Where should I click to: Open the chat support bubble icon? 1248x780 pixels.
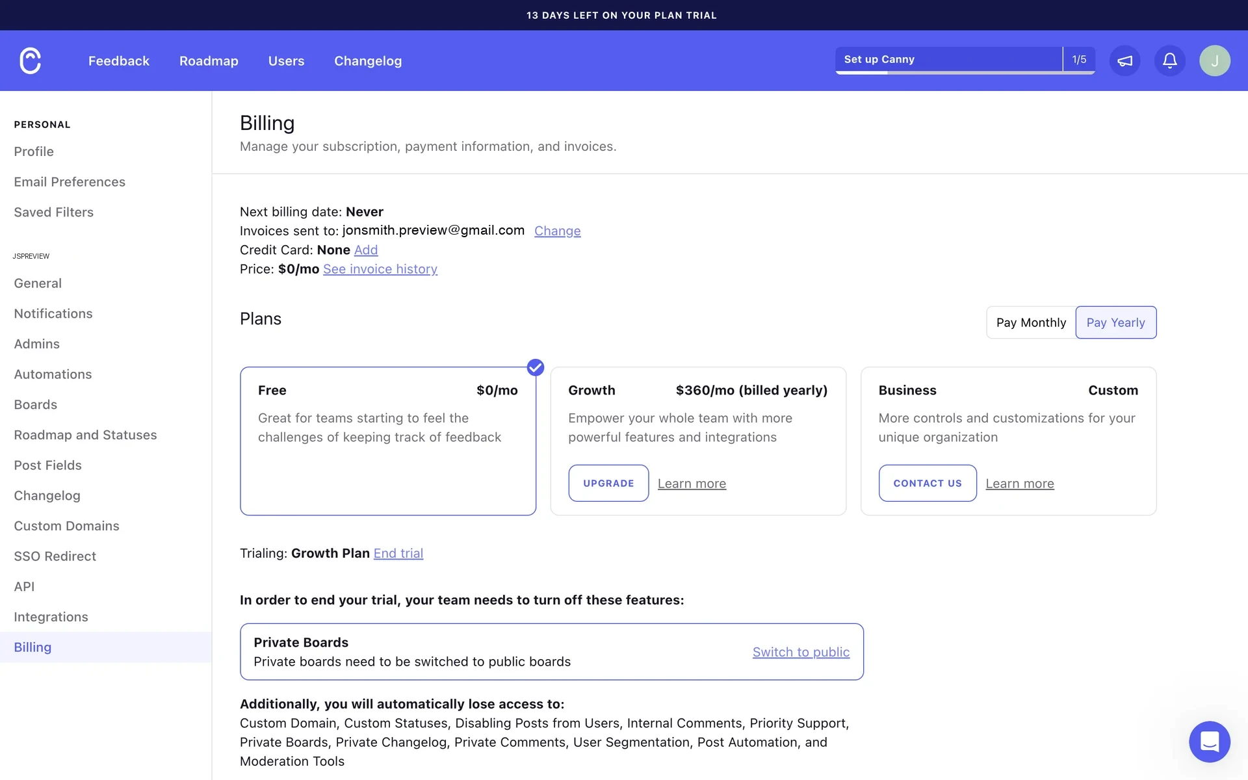1209,741
